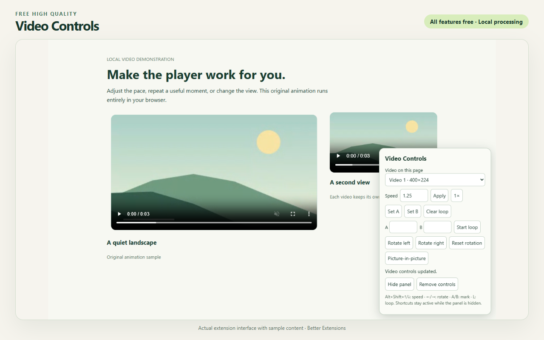The width and height of the screenshot is (544, 340).
Task: Click the 'Original animation sample' text
Action: coord(134,257)
